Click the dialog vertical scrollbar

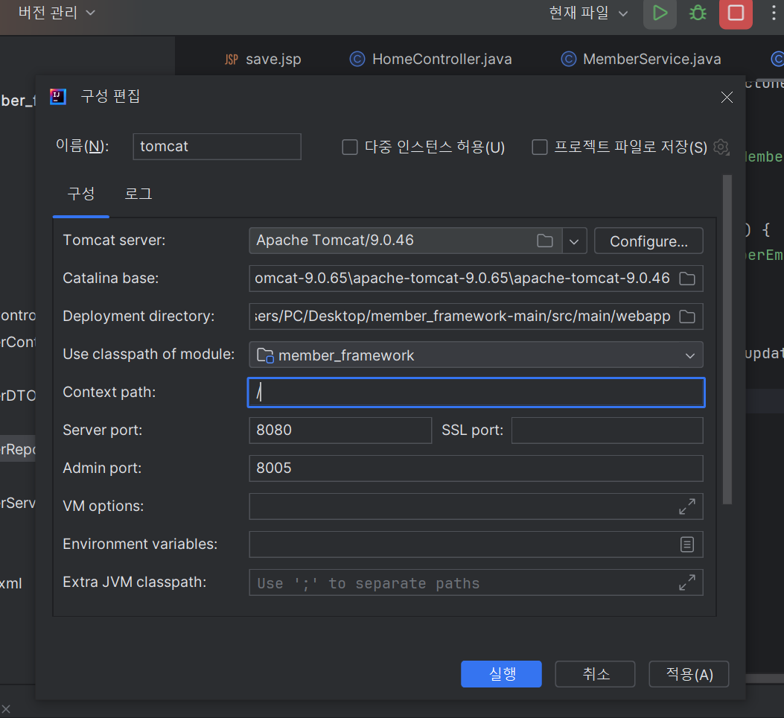pos(727,339)
